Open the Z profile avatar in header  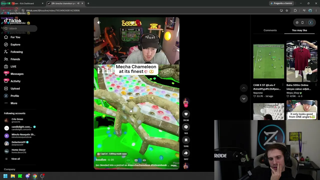click(x=311, y=22)
